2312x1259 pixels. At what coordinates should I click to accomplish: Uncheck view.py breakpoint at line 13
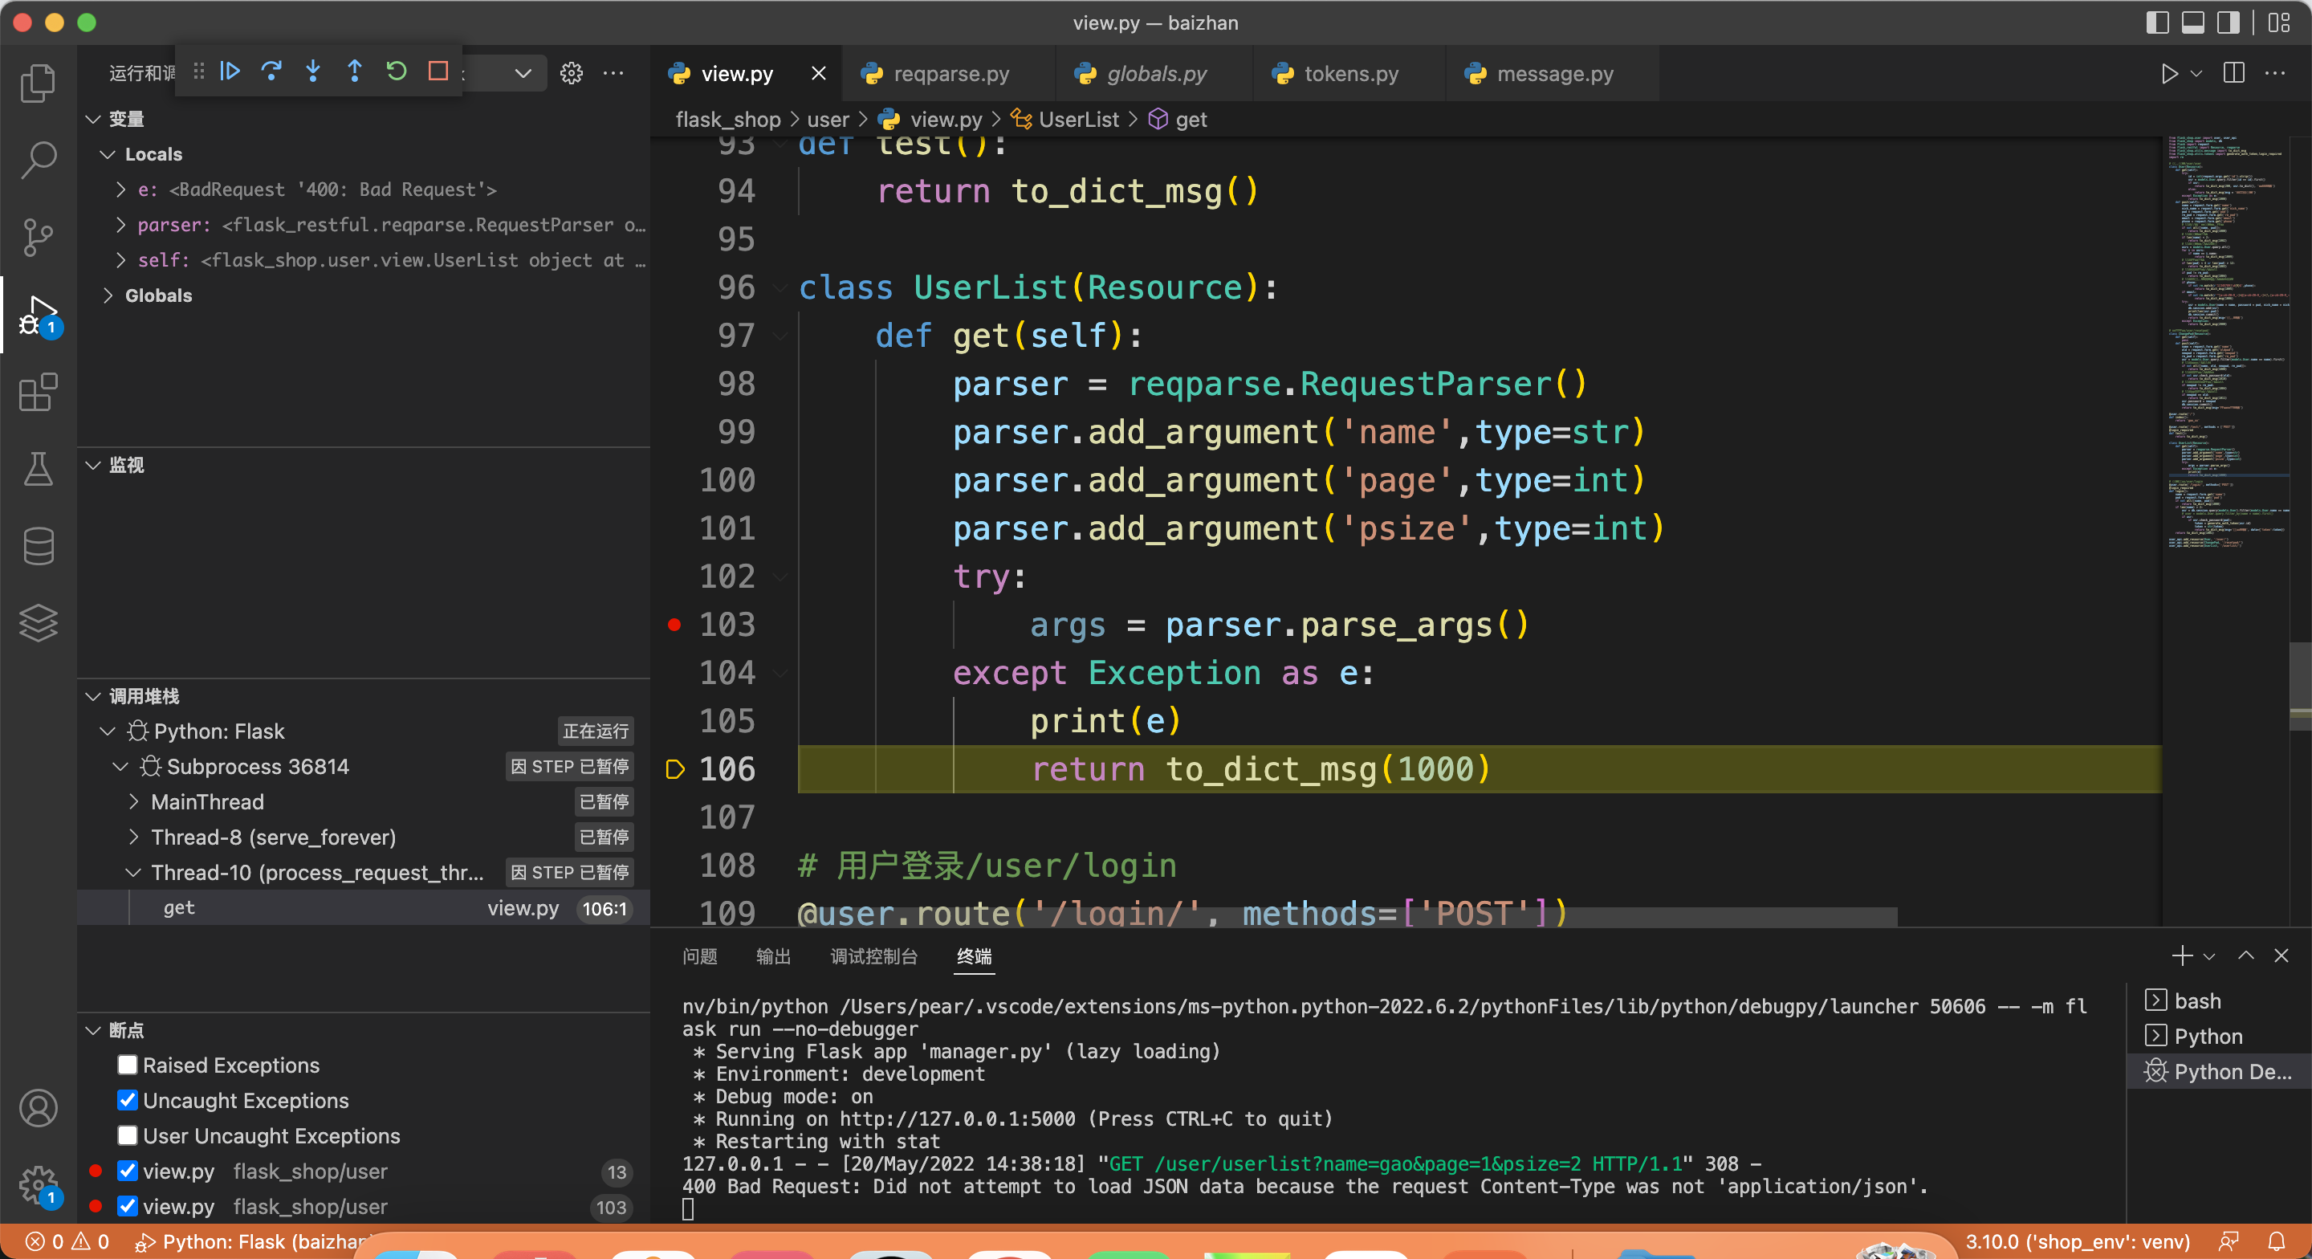coord(128,1171)
